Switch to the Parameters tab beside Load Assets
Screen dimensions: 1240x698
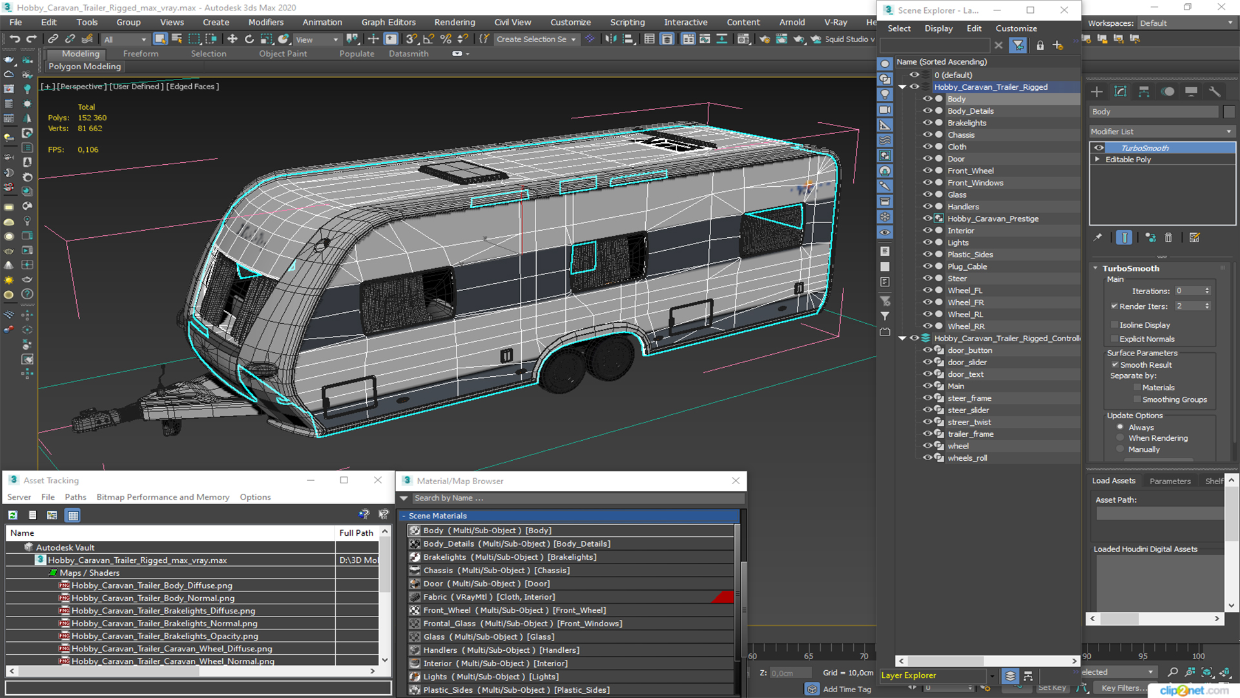(1170, 481)
